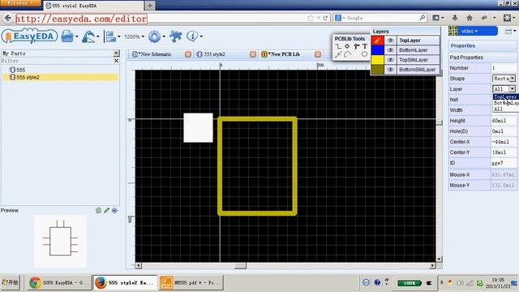Click the Properties panel header
Viewport: 519px width, 292px height.
(483, 45)
